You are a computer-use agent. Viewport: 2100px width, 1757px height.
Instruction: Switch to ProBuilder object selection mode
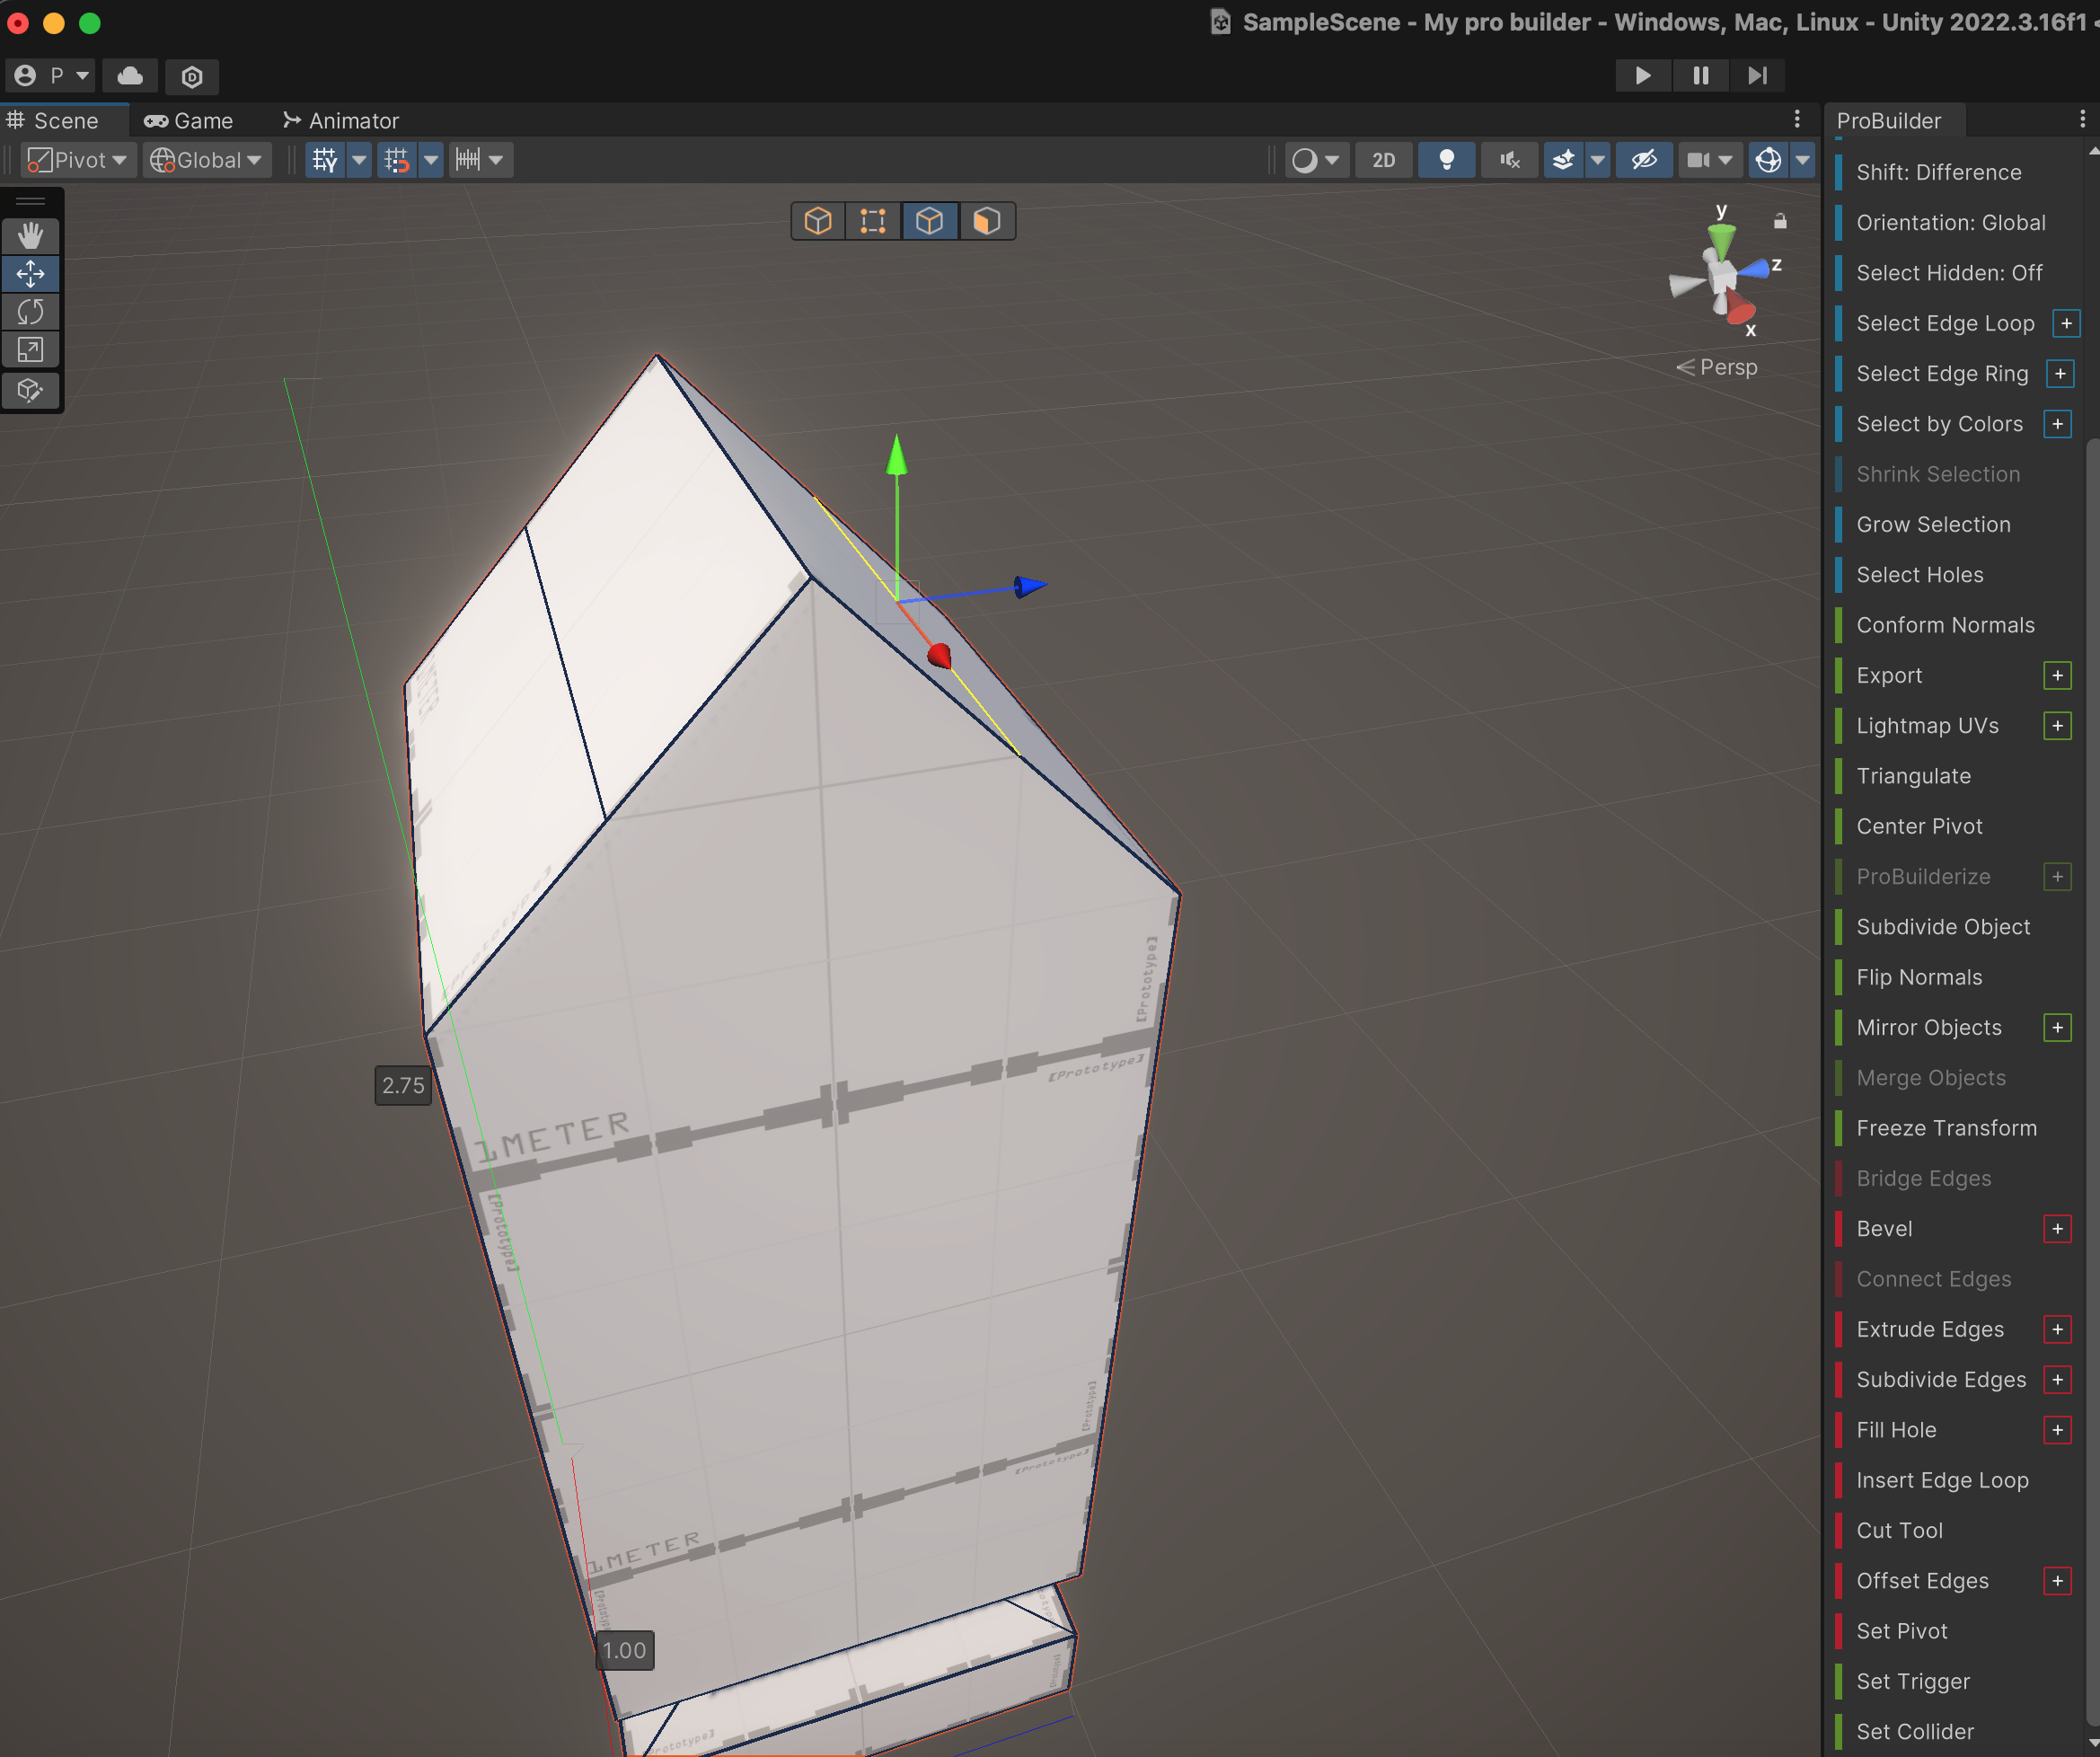[x=818, y=221]
